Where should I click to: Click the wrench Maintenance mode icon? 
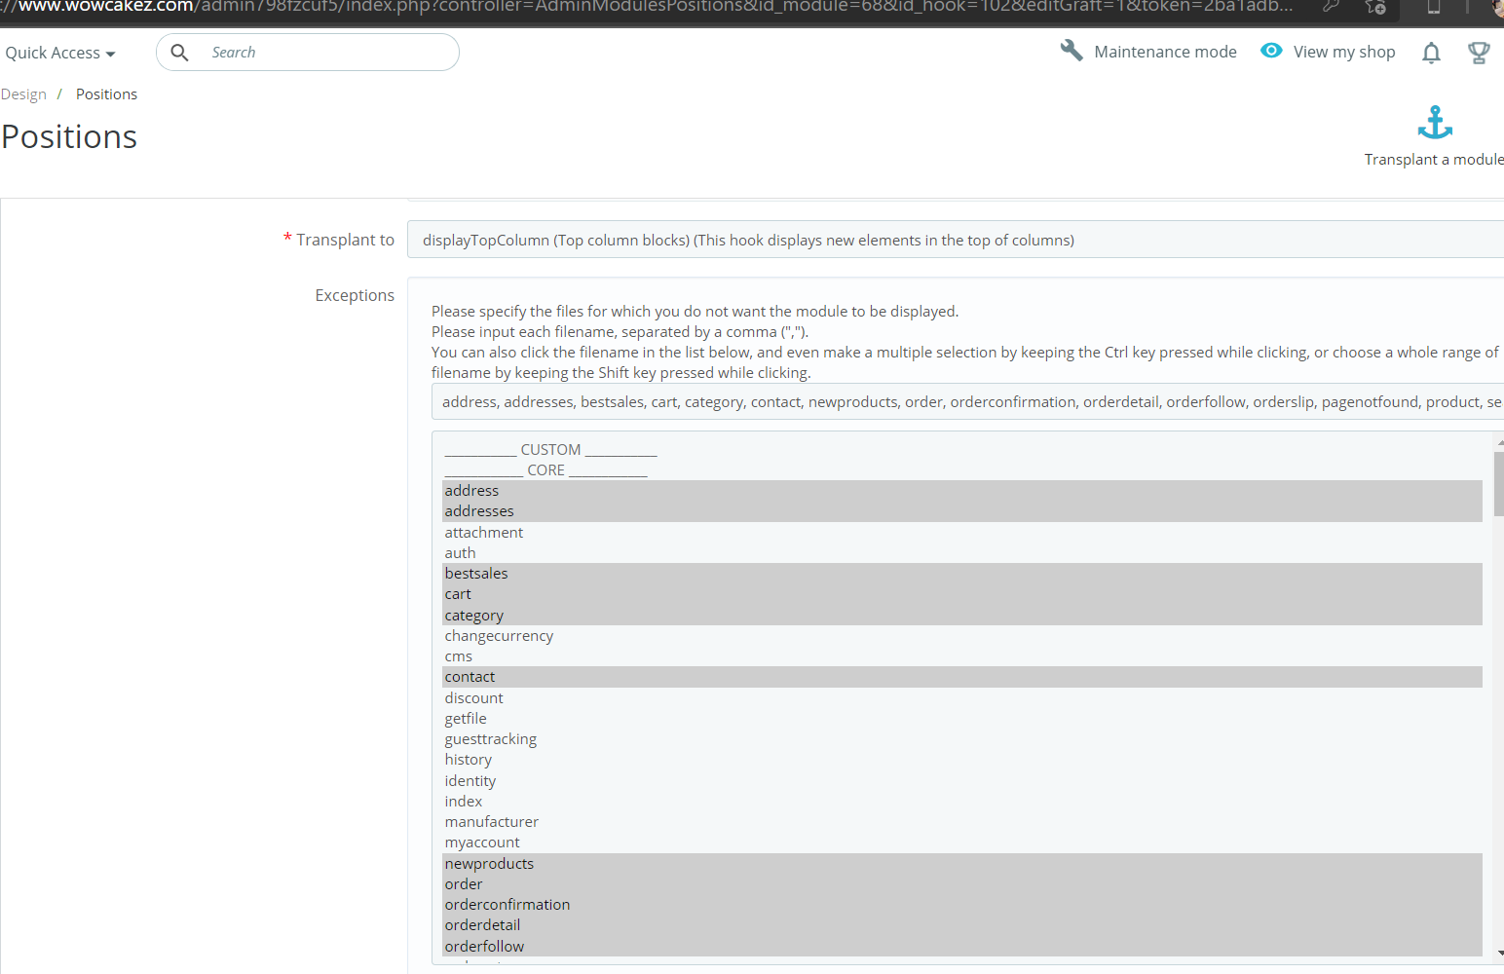(1072, 51)
